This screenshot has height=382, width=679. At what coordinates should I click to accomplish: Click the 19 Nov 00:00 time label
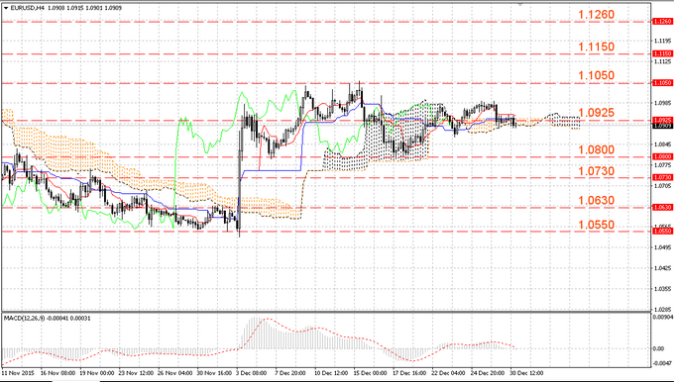(97, 373)
